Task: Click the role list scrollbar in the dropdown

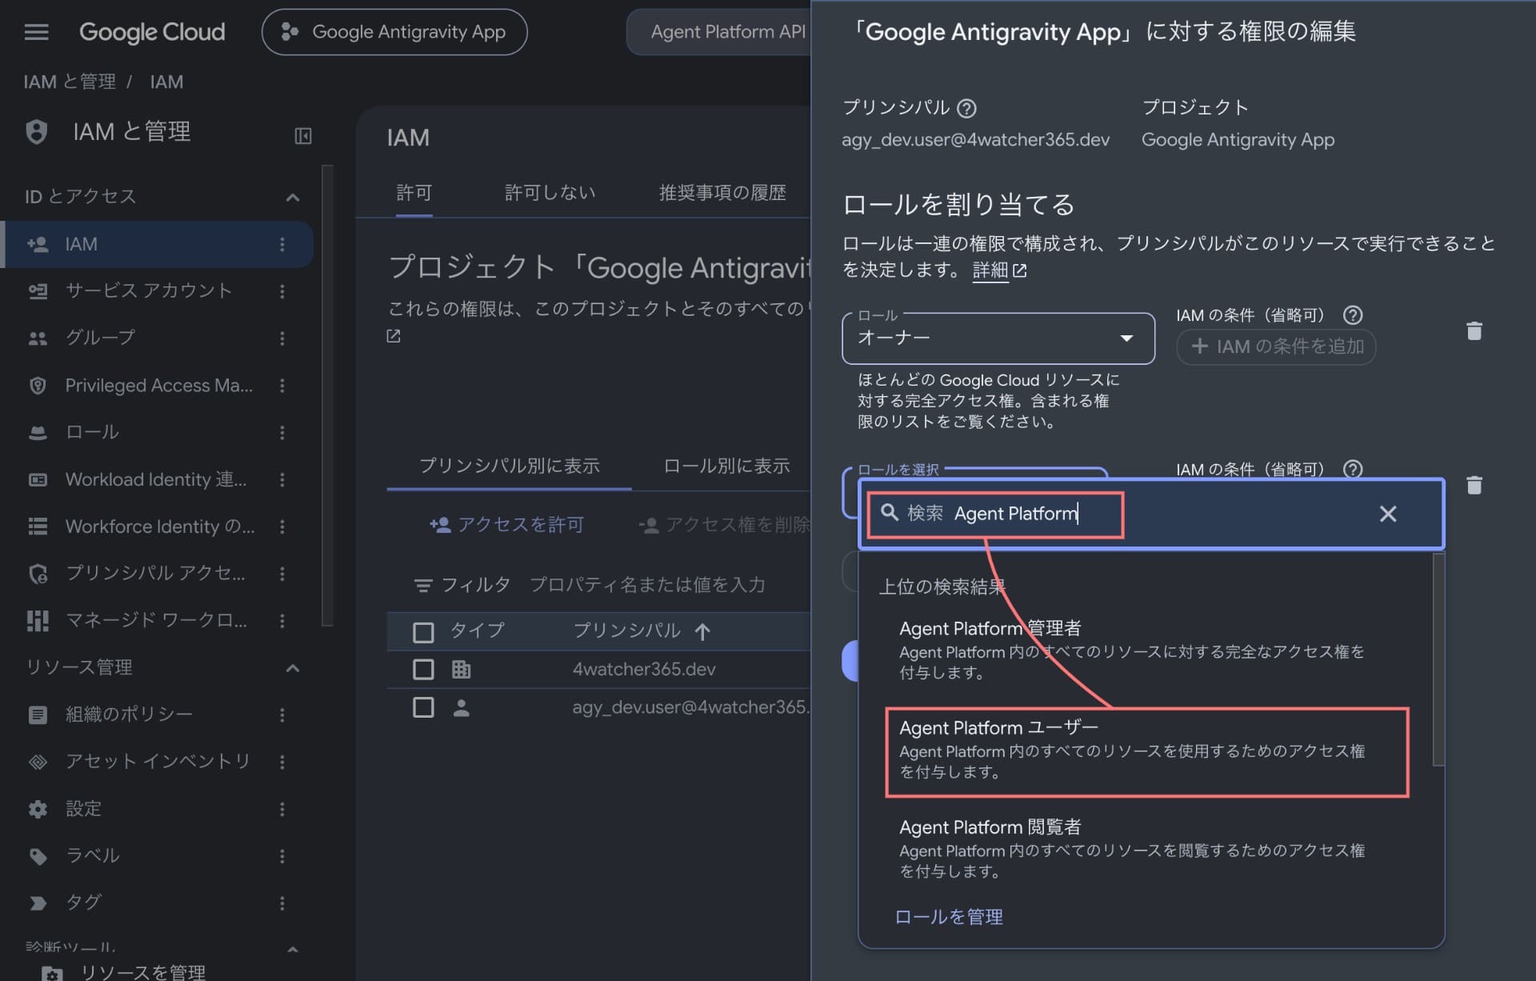Action: click(1438, 660)
